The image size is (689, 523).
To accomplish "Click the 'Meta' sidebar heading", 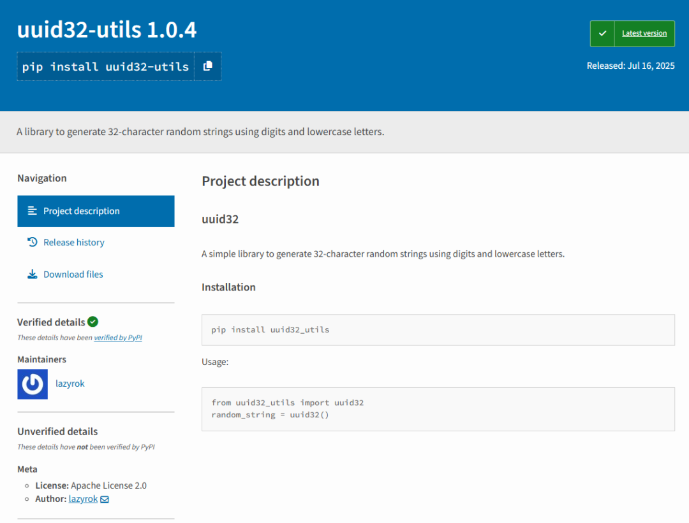I will [x=27, y=469].
